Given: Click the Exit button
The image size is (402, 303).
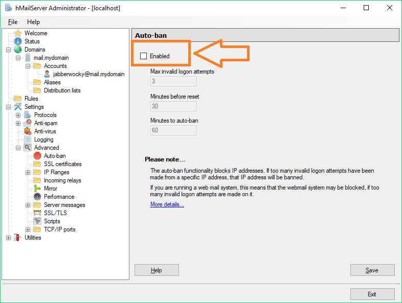Looking at the screenshot, I should (x=372, y=294).
